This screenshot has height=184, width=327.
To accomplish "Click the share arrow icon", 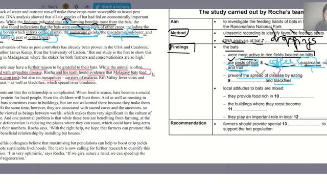I will [x=87, y=7].
